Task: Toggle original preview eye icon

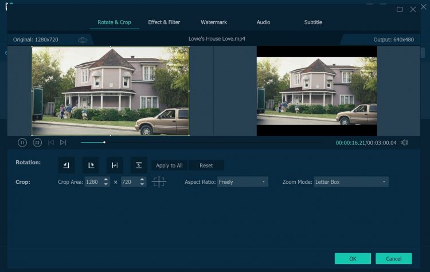Action: (x=83, y=40)
